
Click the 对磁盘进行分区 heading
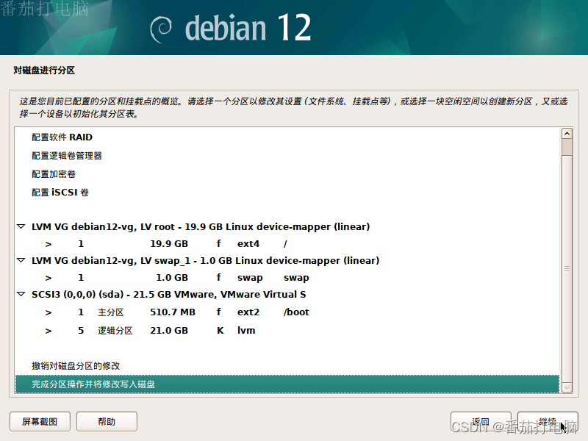tap(44, 70)
